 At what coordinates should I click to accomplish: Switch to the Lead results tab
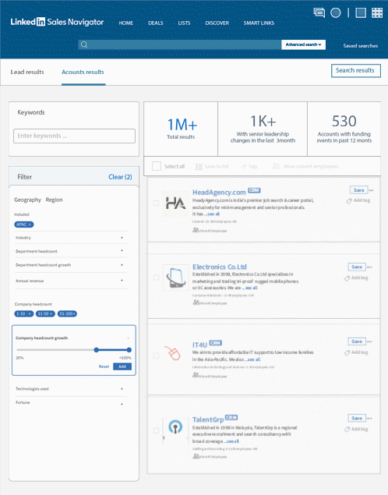27,72
